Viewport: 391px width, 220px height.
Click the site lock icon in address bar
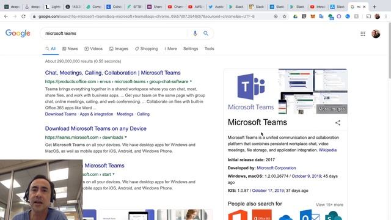(x=34, y=16)
